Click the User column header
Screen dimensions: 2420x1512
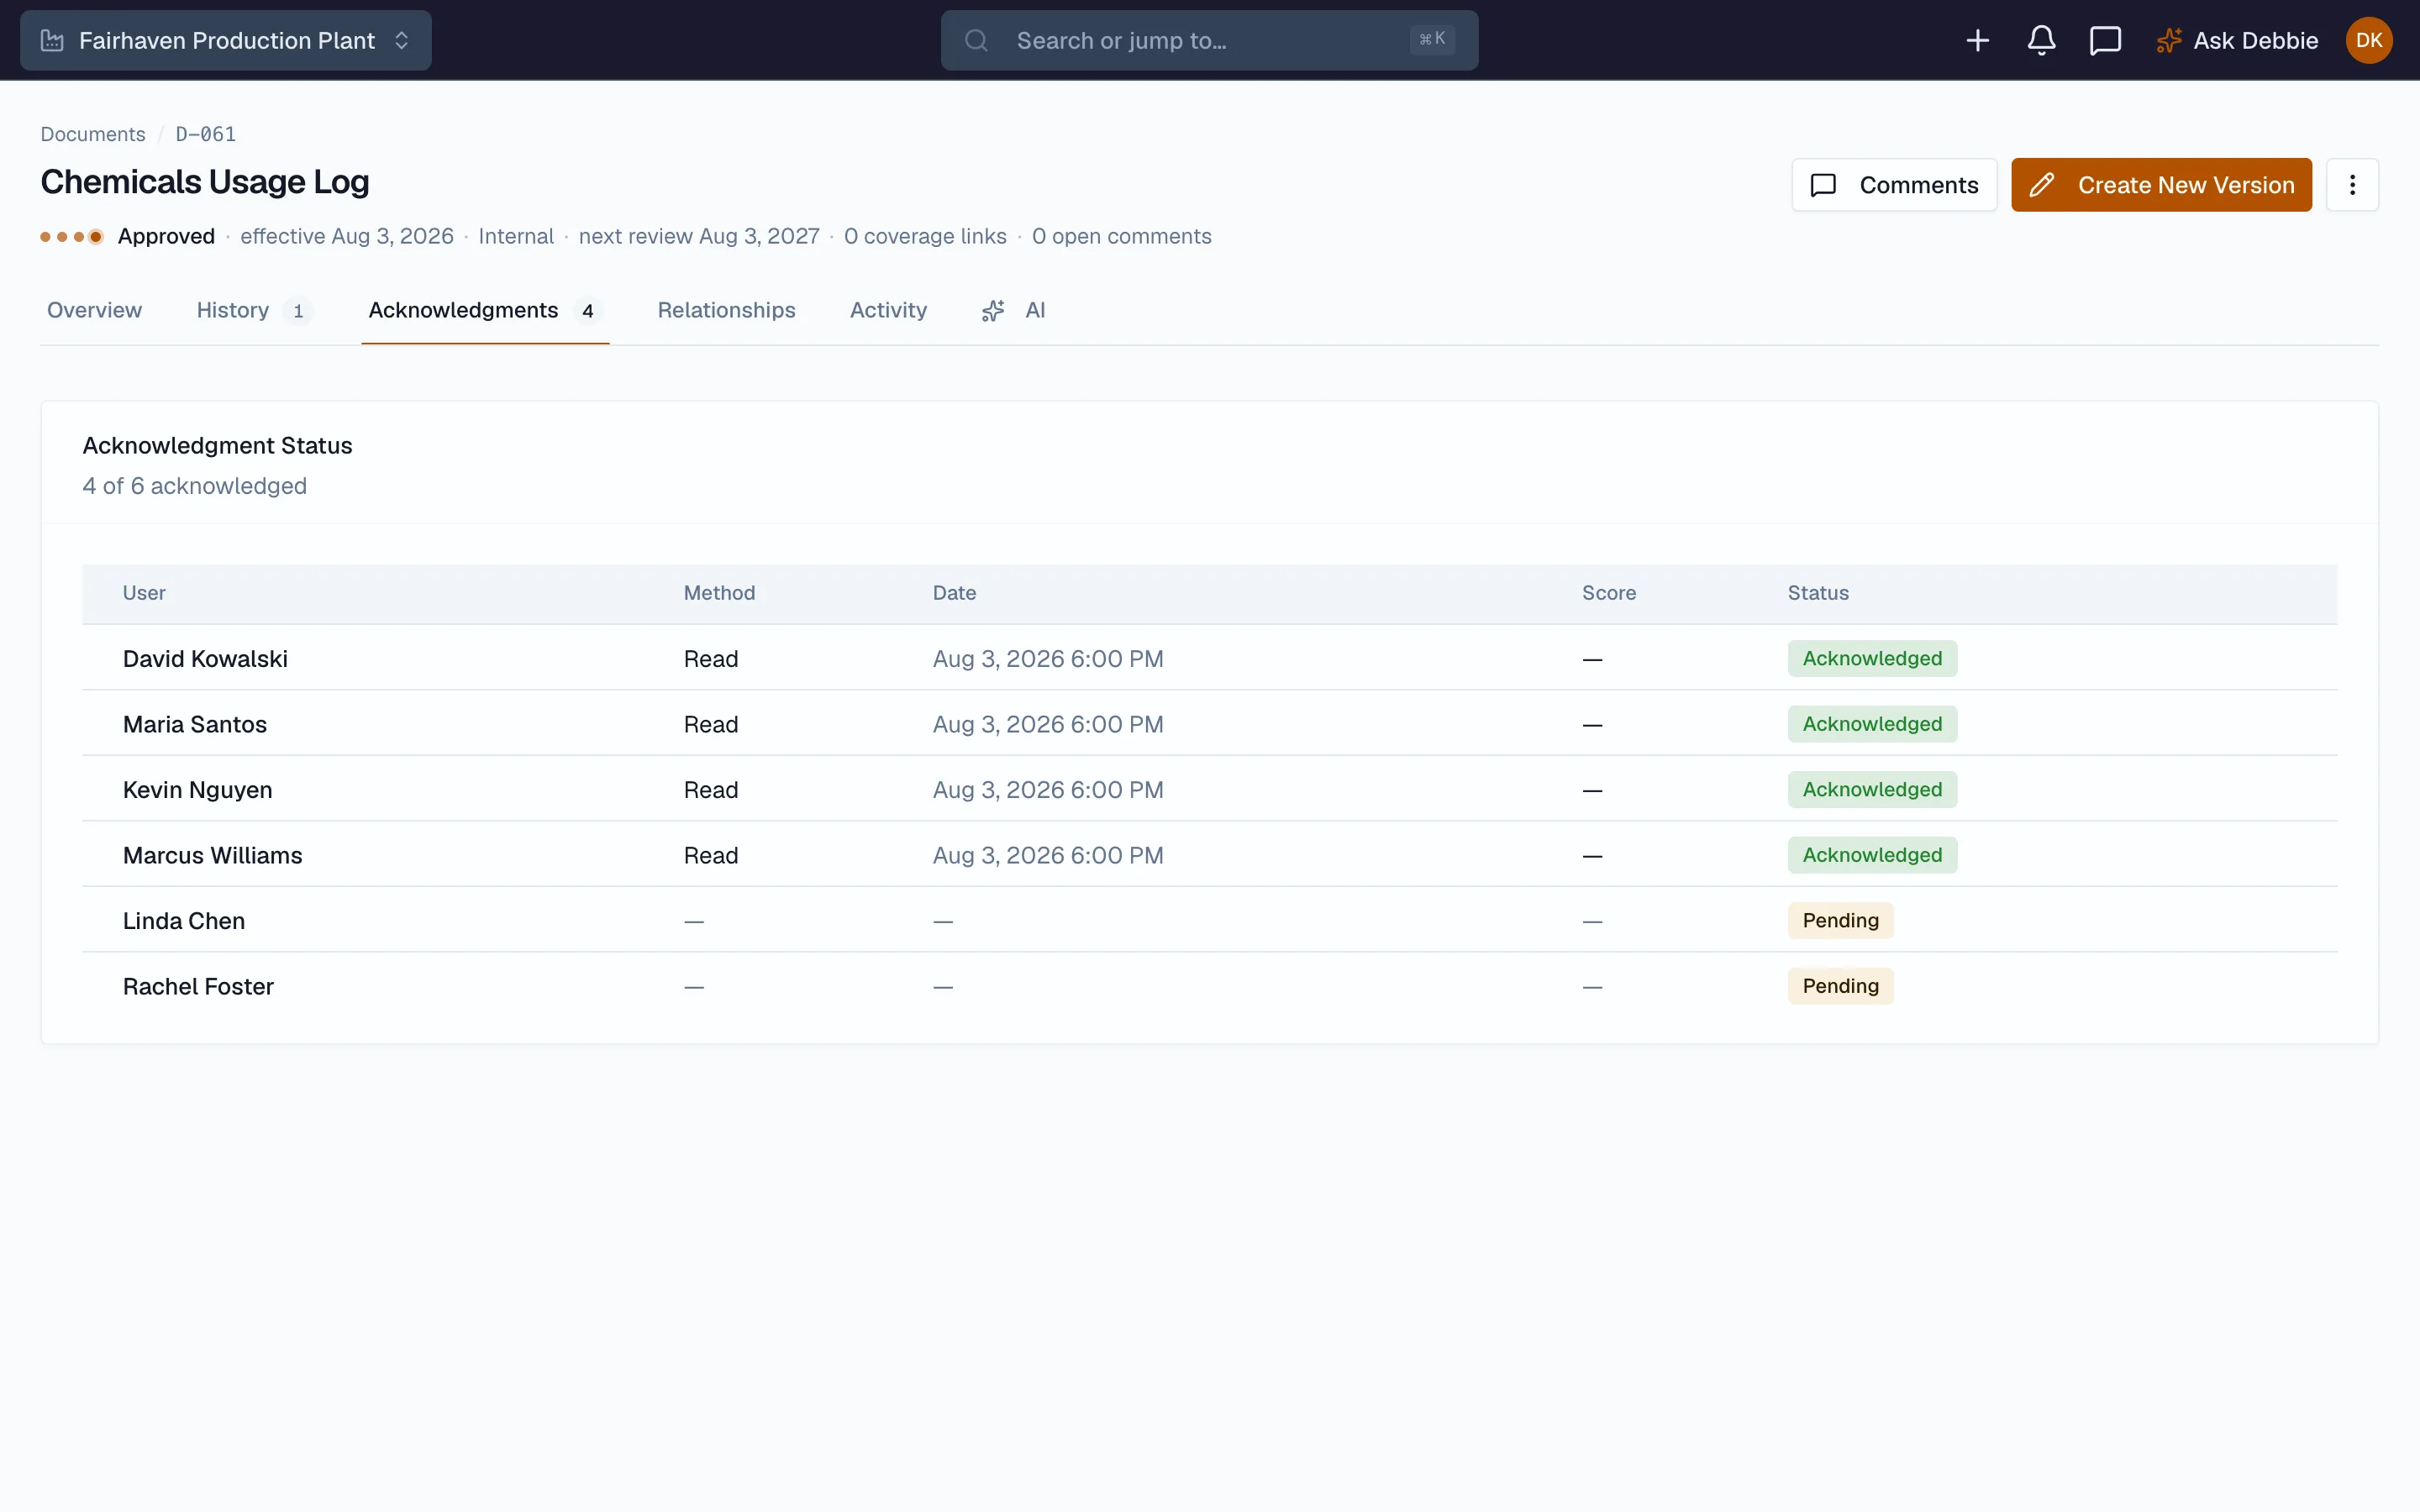point(144,593)
